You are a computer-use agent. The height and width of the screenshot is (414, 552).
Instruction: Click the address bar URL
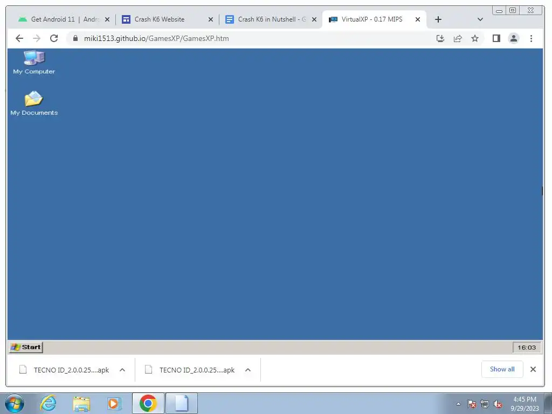tap(156, 38)
